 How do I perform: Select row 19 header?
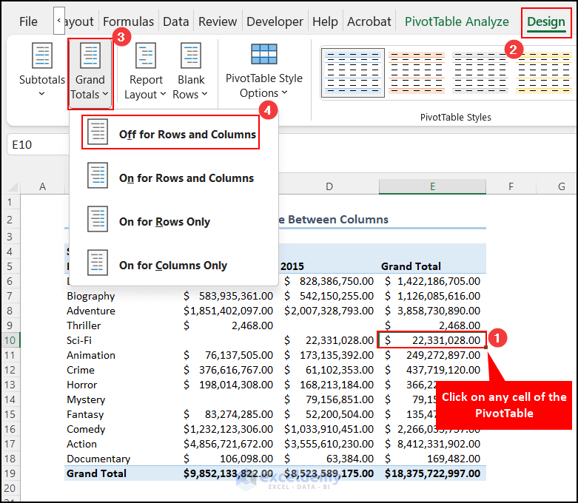10,473
